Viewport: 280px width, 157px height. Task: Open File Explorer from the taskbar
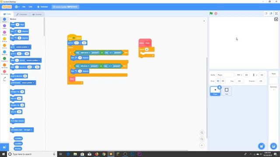click(75, 154)
